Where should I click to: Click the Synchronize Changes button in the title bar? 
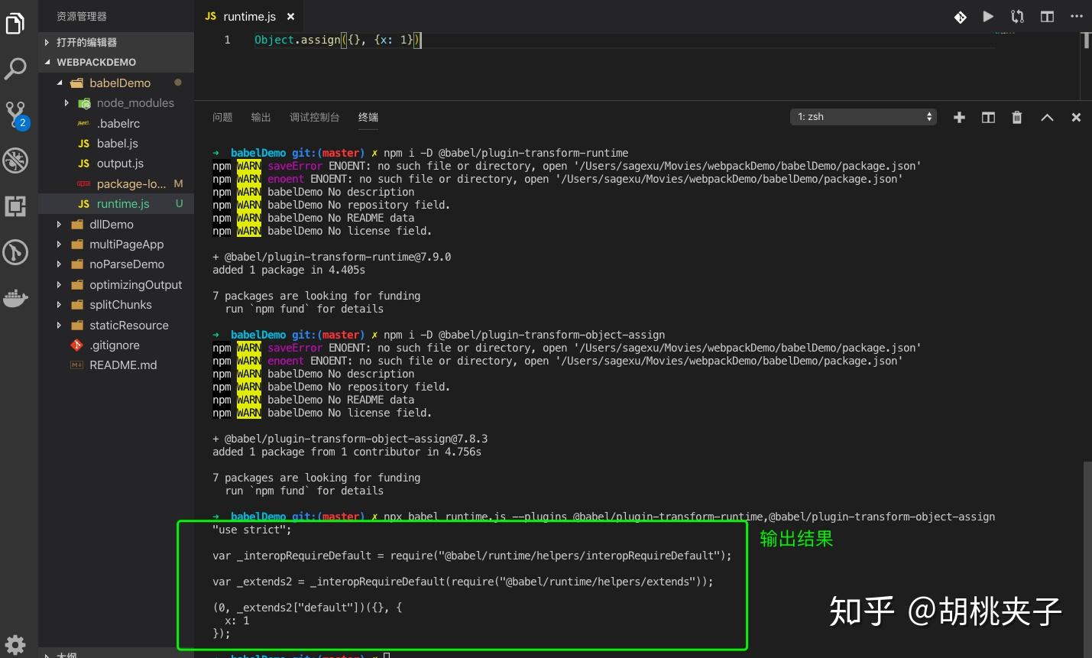coord(1017,16)
